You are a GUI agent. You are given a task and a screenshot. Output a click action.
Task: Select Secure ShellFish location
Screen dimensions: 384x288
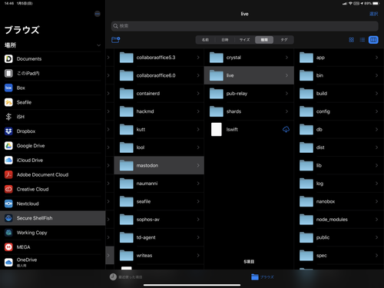pyautogui.click(x=52, y=218)
